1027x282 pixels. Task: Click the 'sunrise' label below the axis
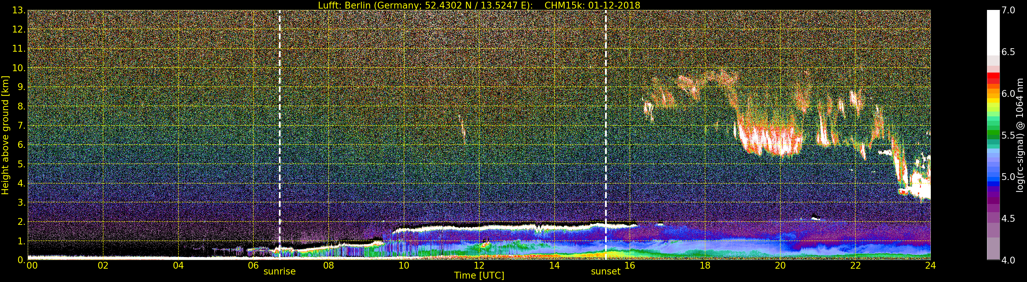tap(280, 272)
